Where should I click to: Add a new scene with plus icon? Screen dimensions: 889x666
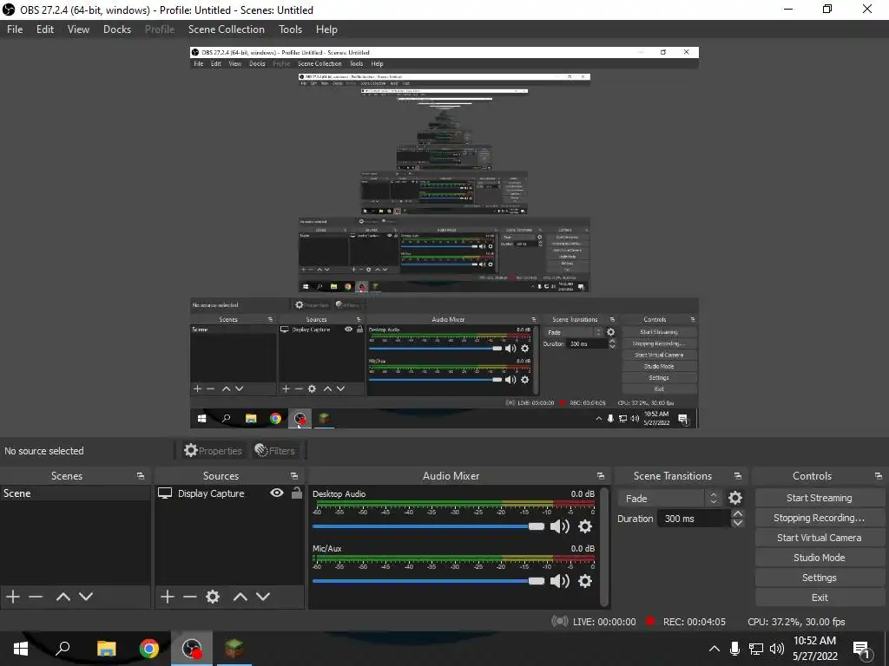coord(13,597)
